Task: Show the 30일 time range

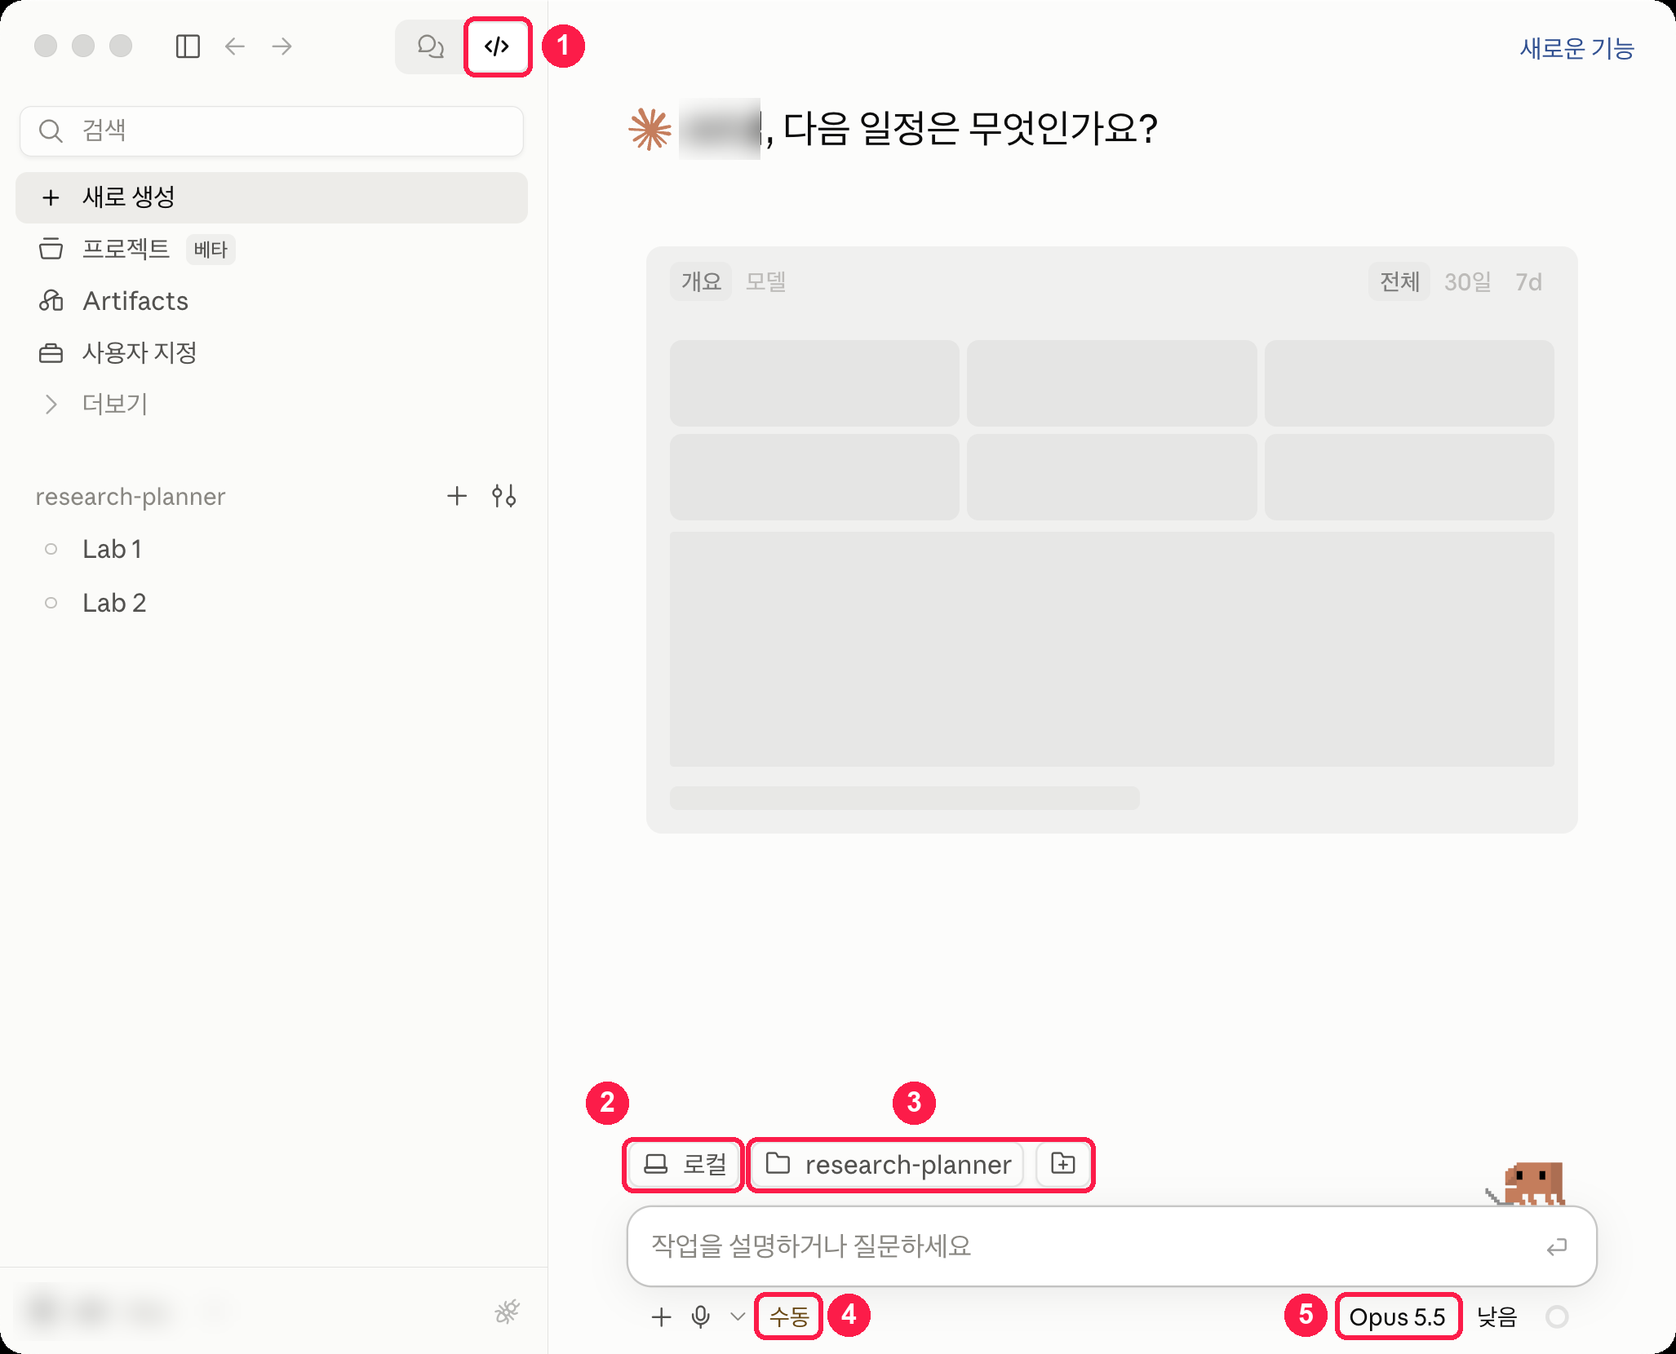Action: pos(1468,281)
